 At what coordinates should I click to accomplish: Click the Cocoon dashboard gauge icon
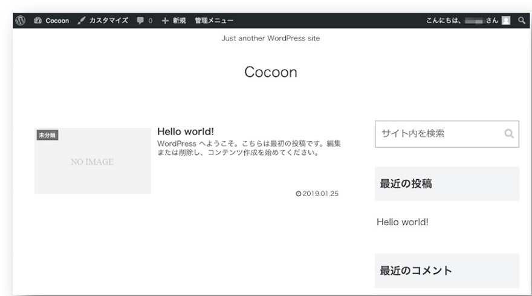(37, 21)
